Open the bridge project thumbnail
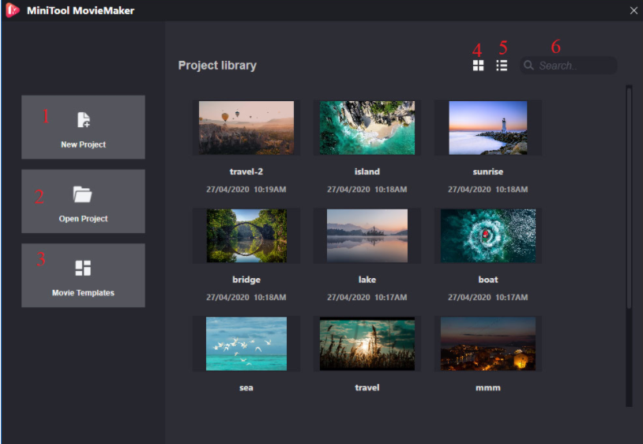Viewport: 643px width, 444px height. [x=246, y=235]
